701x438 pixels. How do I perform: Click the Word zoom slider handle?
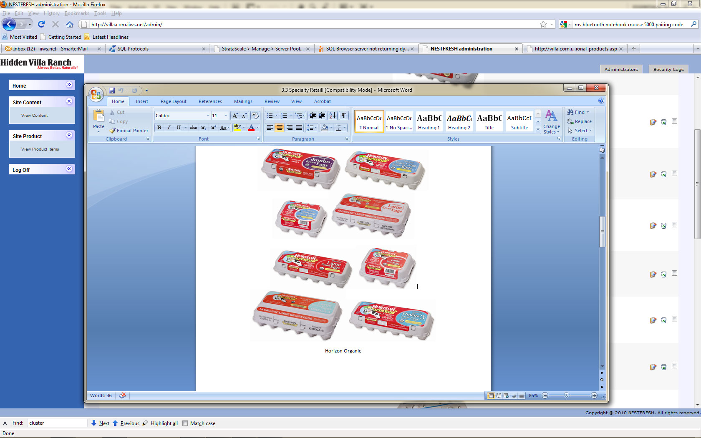click(566, 395)
